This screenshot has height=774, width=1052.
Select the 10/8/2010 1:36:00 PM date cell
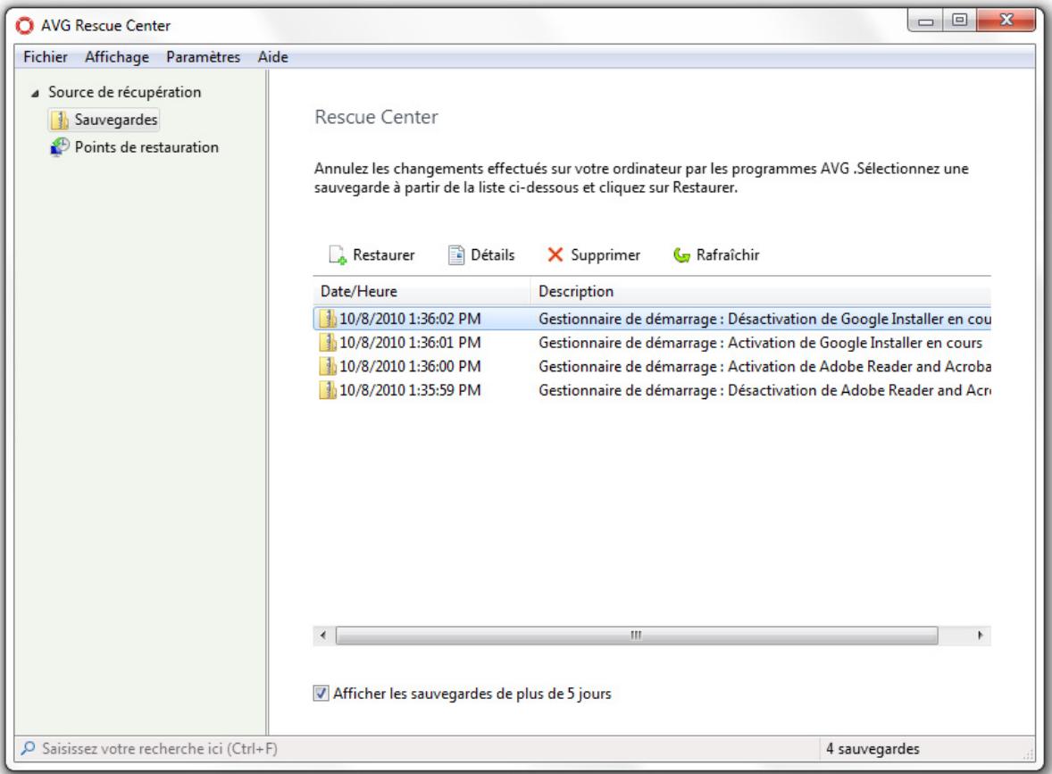410,366
